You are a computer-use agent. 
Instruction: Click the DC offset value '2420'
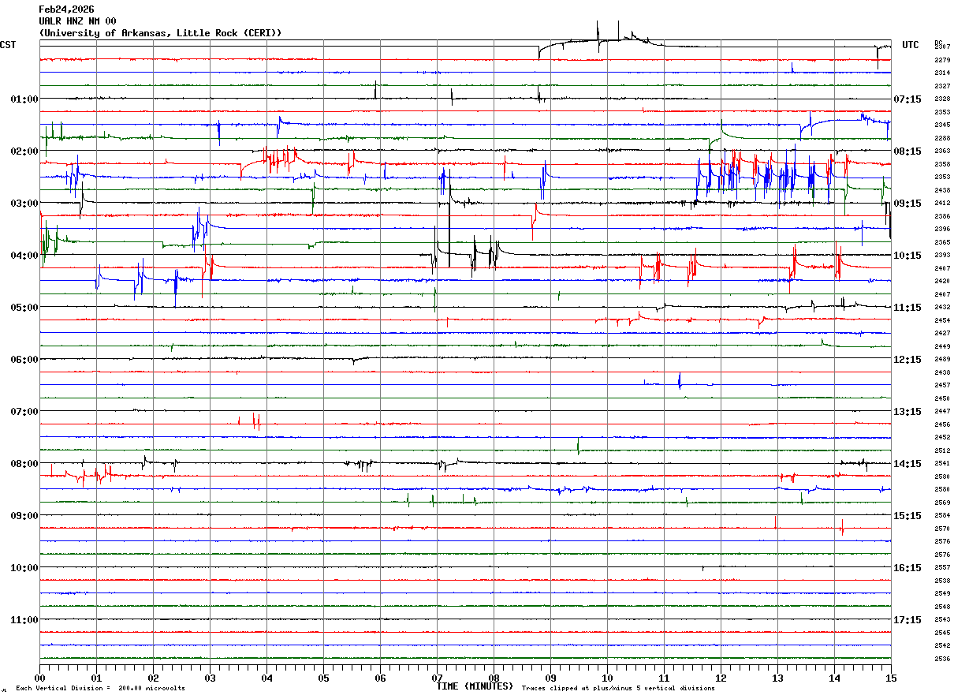pos(942,281)
